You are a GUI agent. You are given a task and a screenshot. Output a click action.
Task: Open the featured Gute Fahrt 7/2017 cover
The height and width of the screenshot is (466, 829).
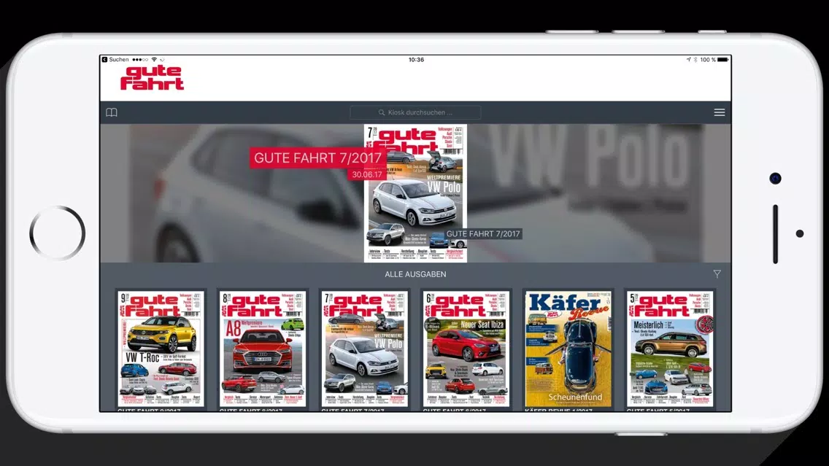pos(415,193)
